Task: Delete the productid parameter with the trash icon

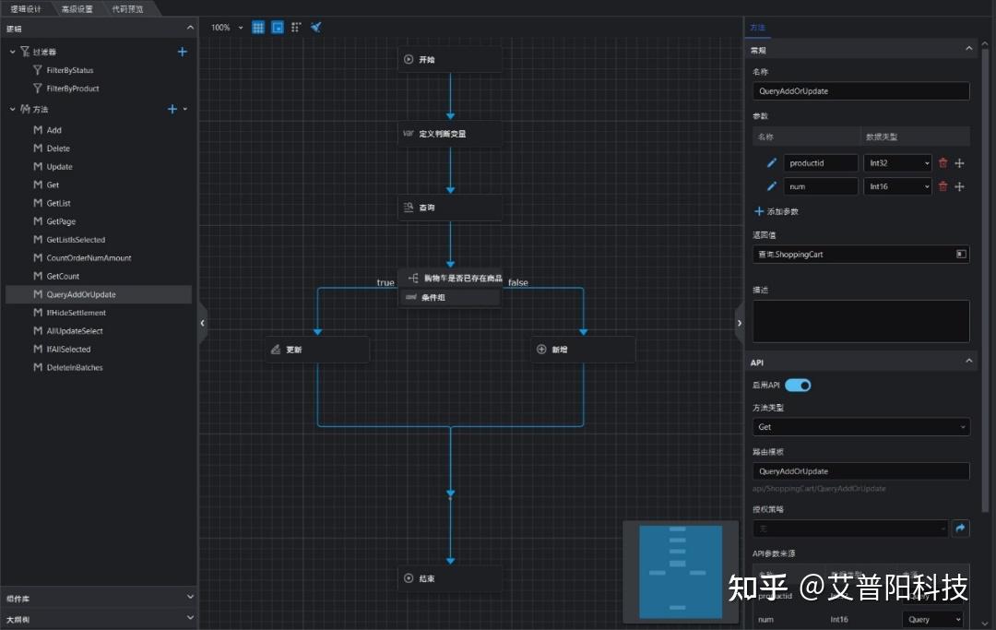Action: tap(943, 163)
